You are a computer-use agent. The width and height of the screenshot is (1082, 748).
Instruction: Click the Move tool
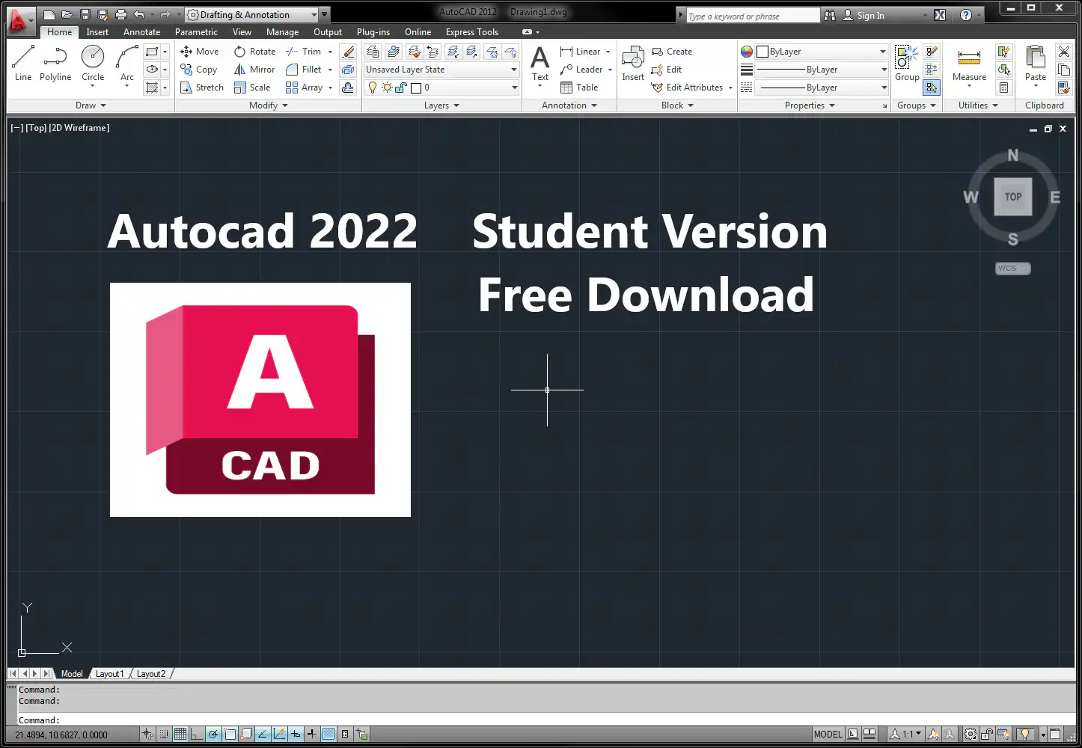(x=200, y=52)
